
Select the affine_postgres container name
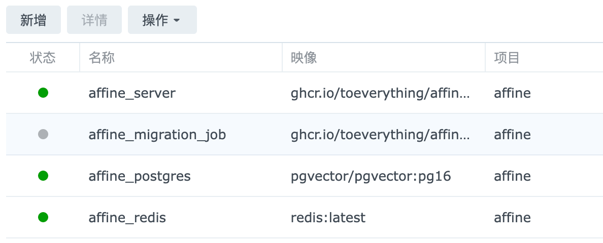(x=140, y=176)
